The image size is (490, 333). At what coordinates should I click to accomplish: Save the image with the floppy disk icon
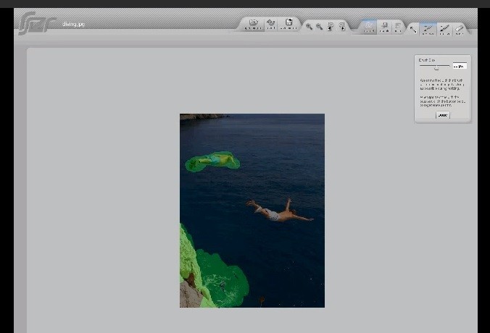tap(288, 24)
